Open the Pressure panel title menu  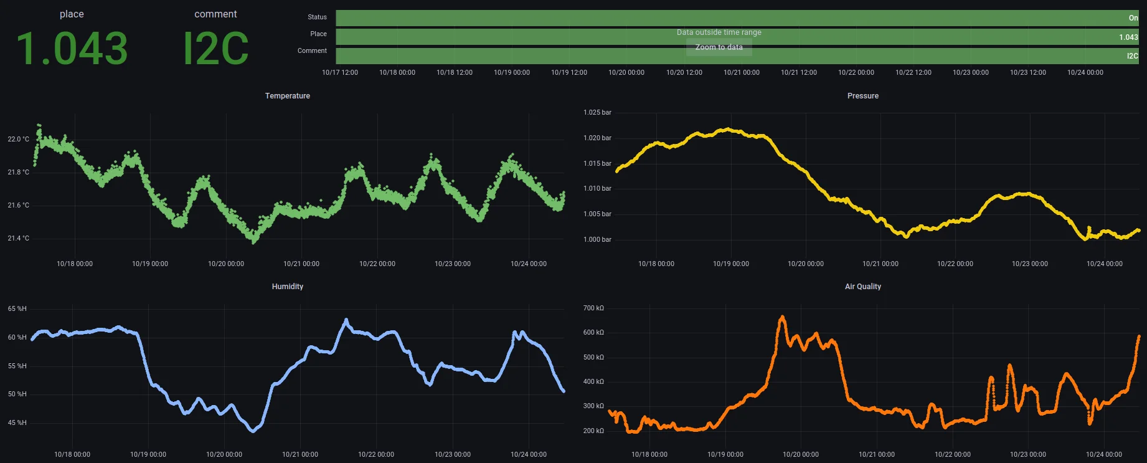pyautogui.click(x=862, y=96)
